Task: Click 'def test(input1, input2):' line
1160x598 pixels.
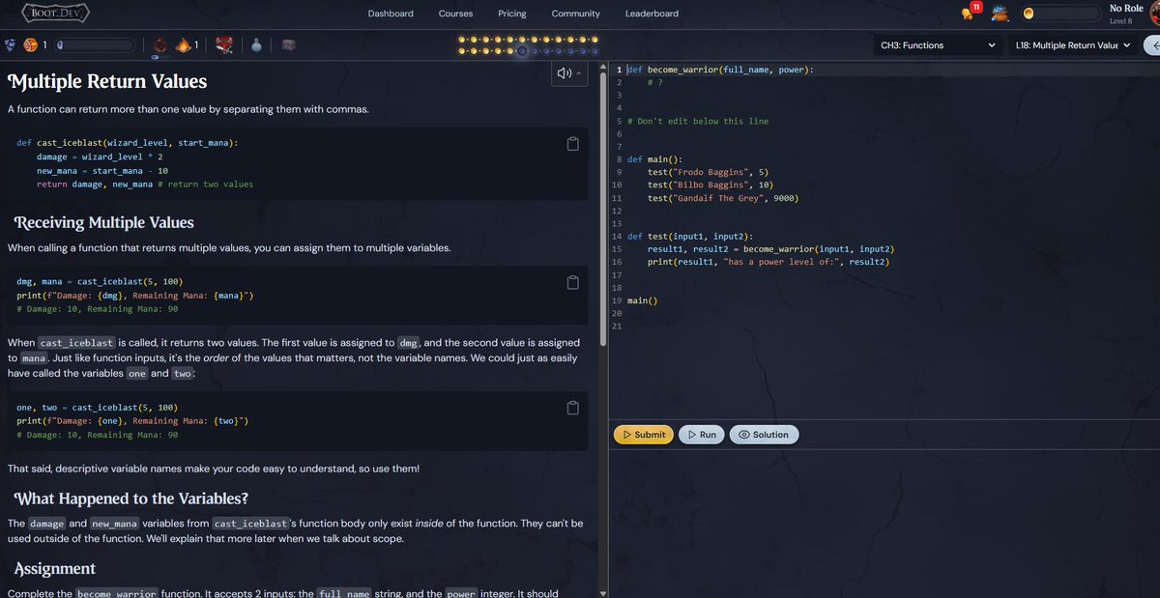Action: (x=690, y=237)
